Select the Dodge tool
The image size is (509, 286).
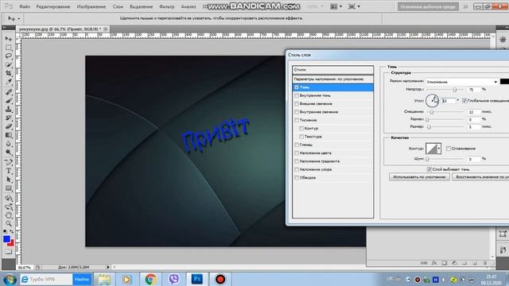click(x=9, y=153)
